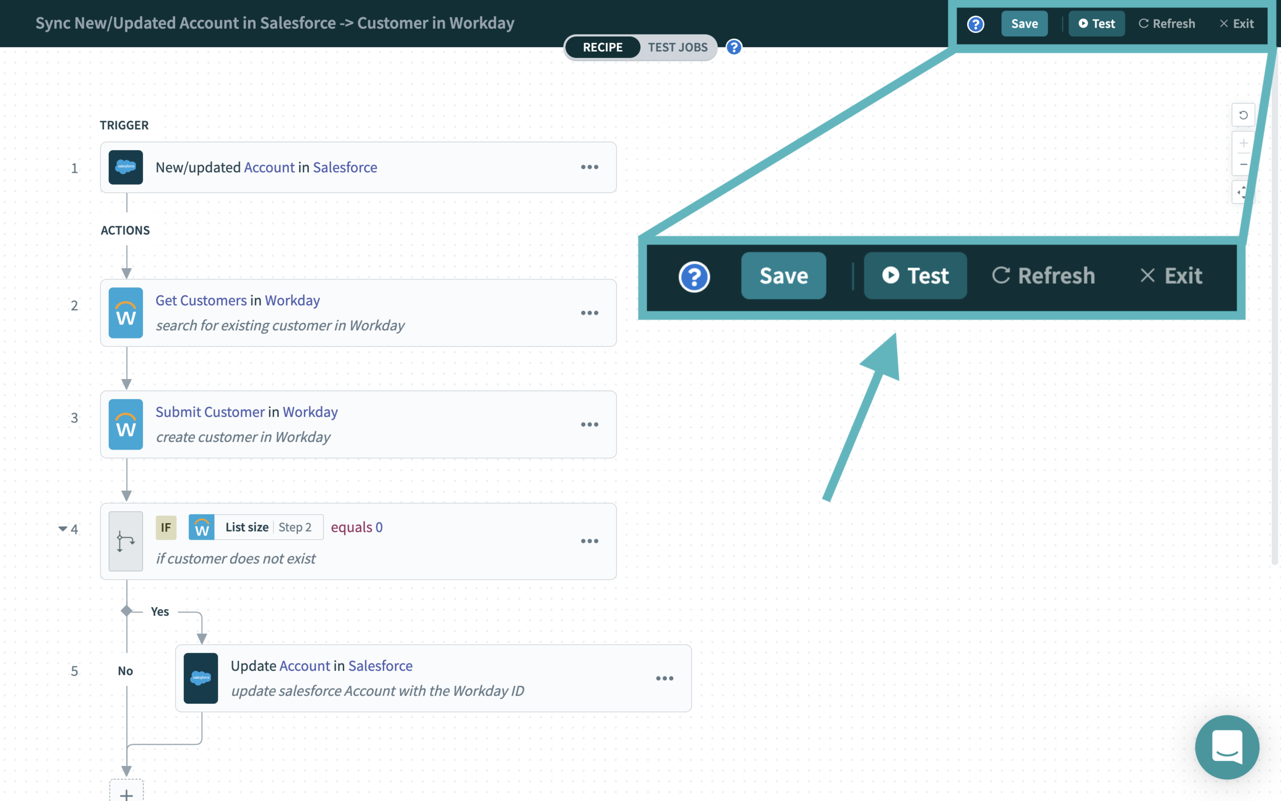1281x801 pixels.
Task: Open the more menu for IF condition step
Action: pyautogui.click(x=589, y=541)
